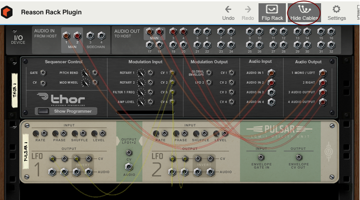
Task: Click Sidechain input jack 3
Action: click(x=90, y=36)
